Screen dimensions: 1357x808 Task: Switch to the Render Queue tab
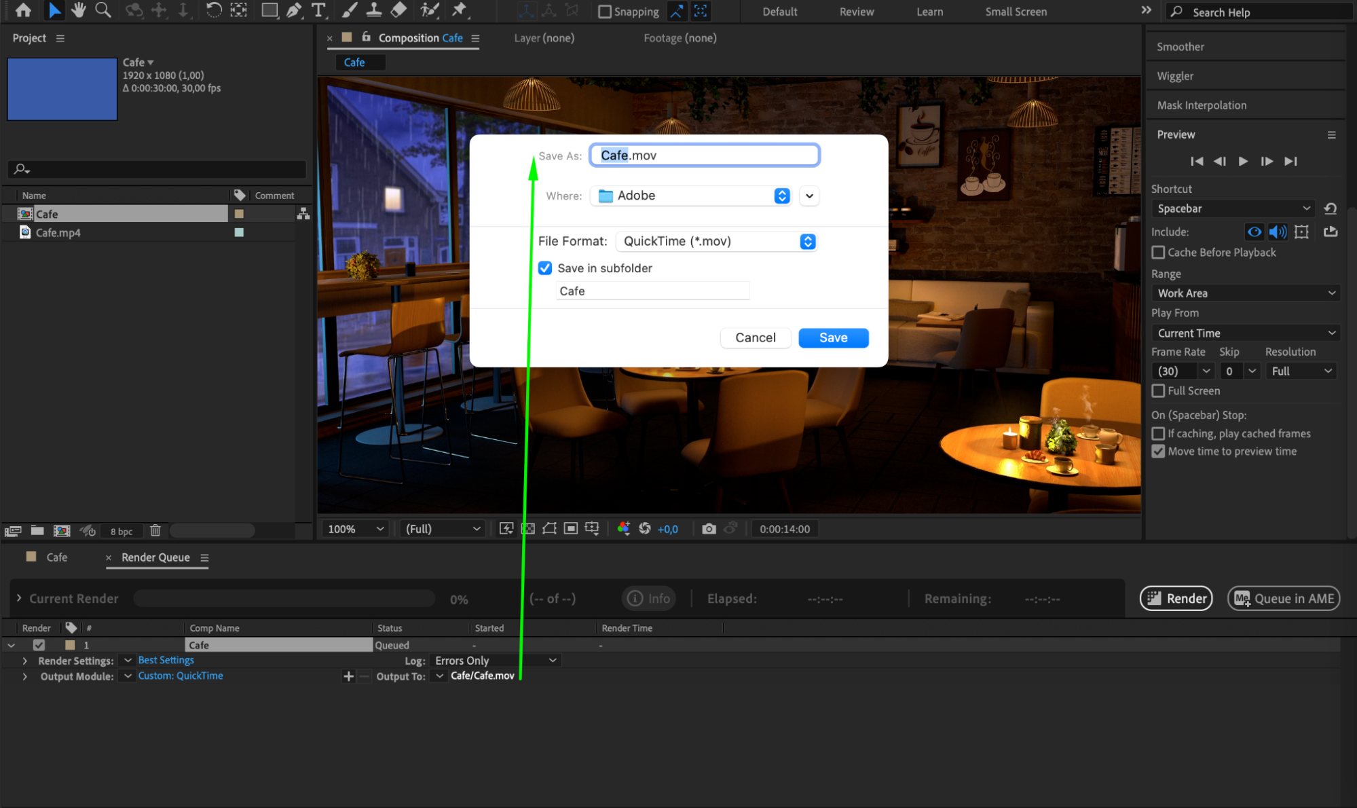coord(155,557)
